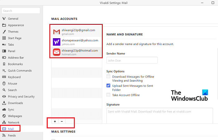
Task: Click the Tabs icon in sidebar
Action: [x=4, y=44]
